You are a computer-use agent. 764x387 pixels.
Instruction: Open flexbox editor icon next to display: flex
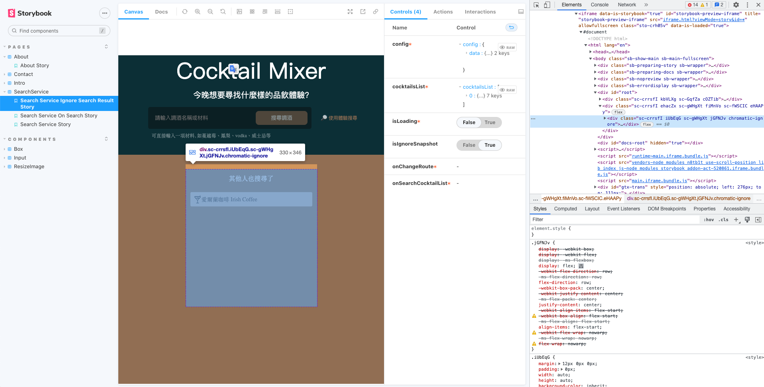pos(581,266)
